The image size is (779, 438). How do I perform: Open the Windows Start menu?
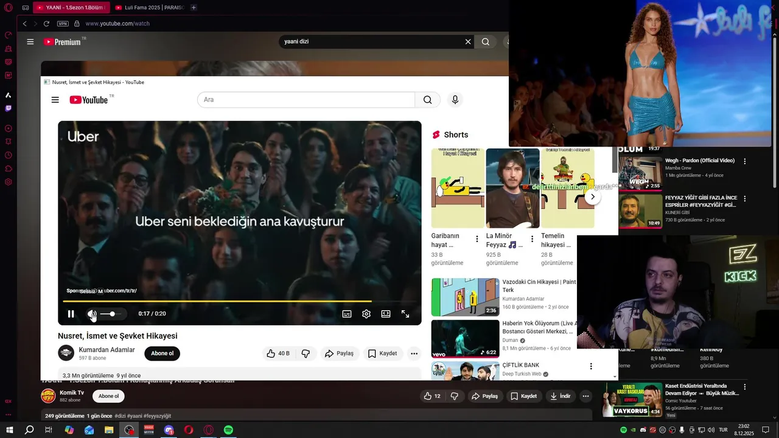click(x=9, y=430)
